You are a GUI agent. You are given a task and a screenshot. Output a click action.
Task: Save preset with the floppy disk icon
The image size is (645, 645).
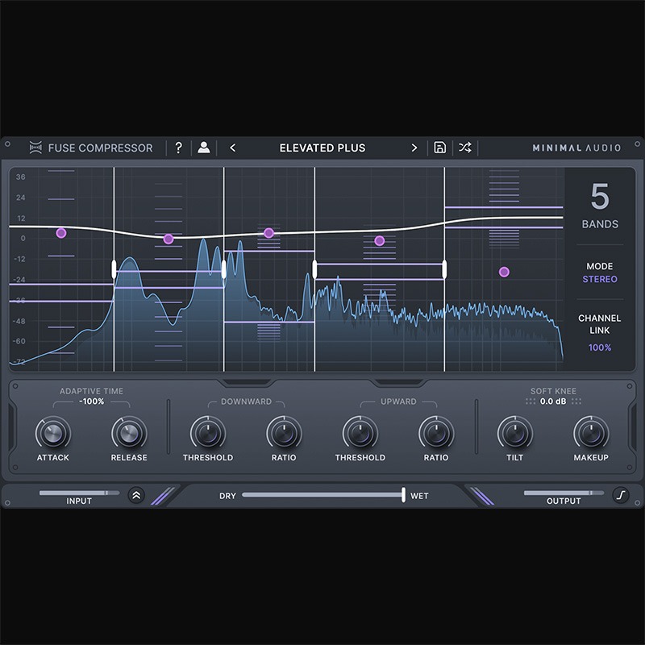[x=439, y=148]
